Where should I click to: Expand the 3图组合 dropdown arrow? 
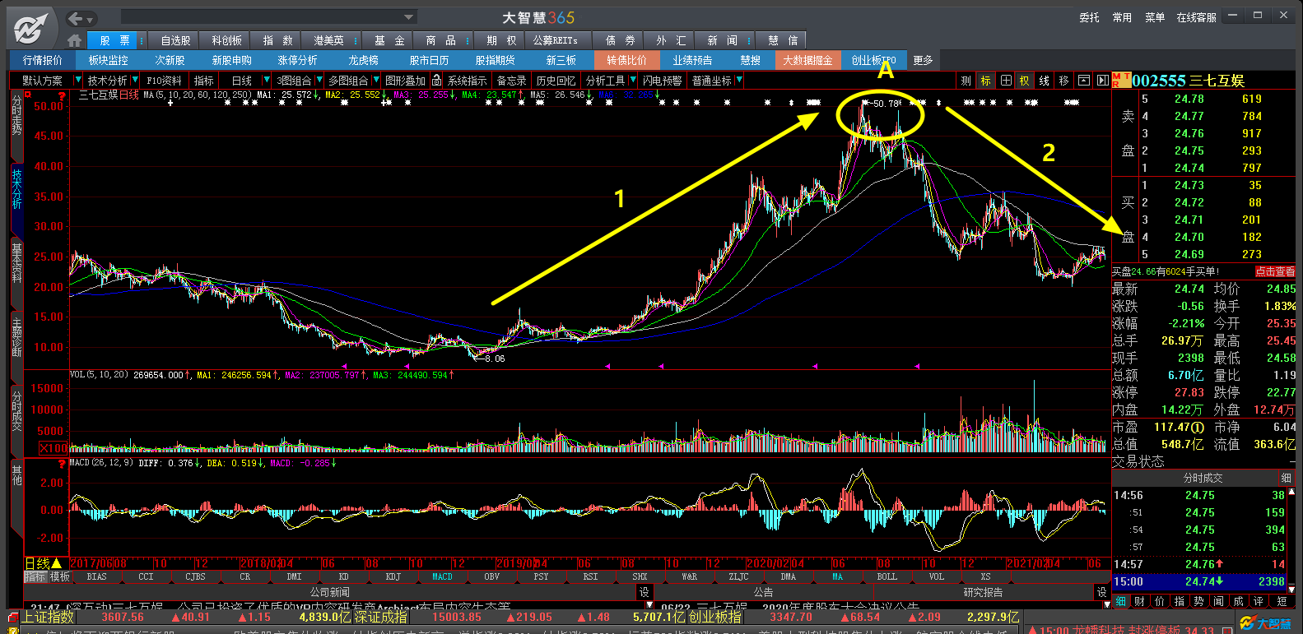coord(319,81)
